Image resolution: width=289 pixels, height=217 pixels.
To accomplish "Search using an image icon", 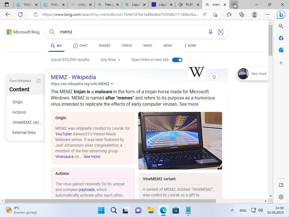I will (x=221, y=32).
